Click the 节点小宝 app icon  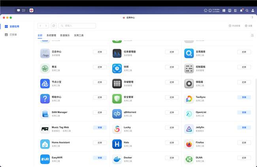(x=45, y=83)
